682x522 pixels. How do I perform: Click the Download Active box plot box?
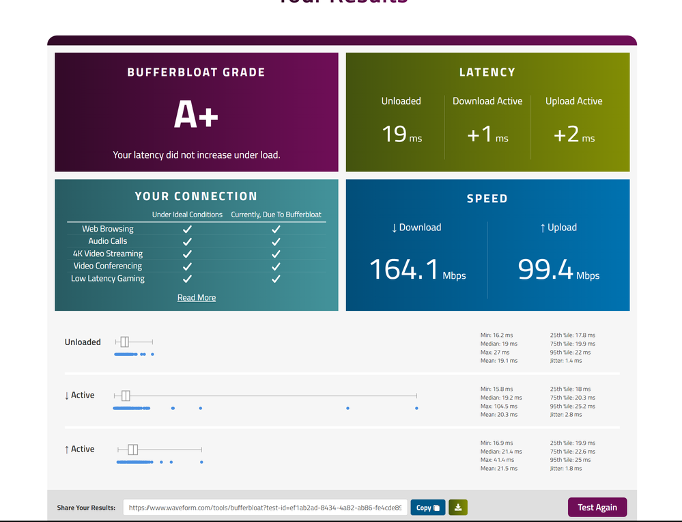pos(126,396)
